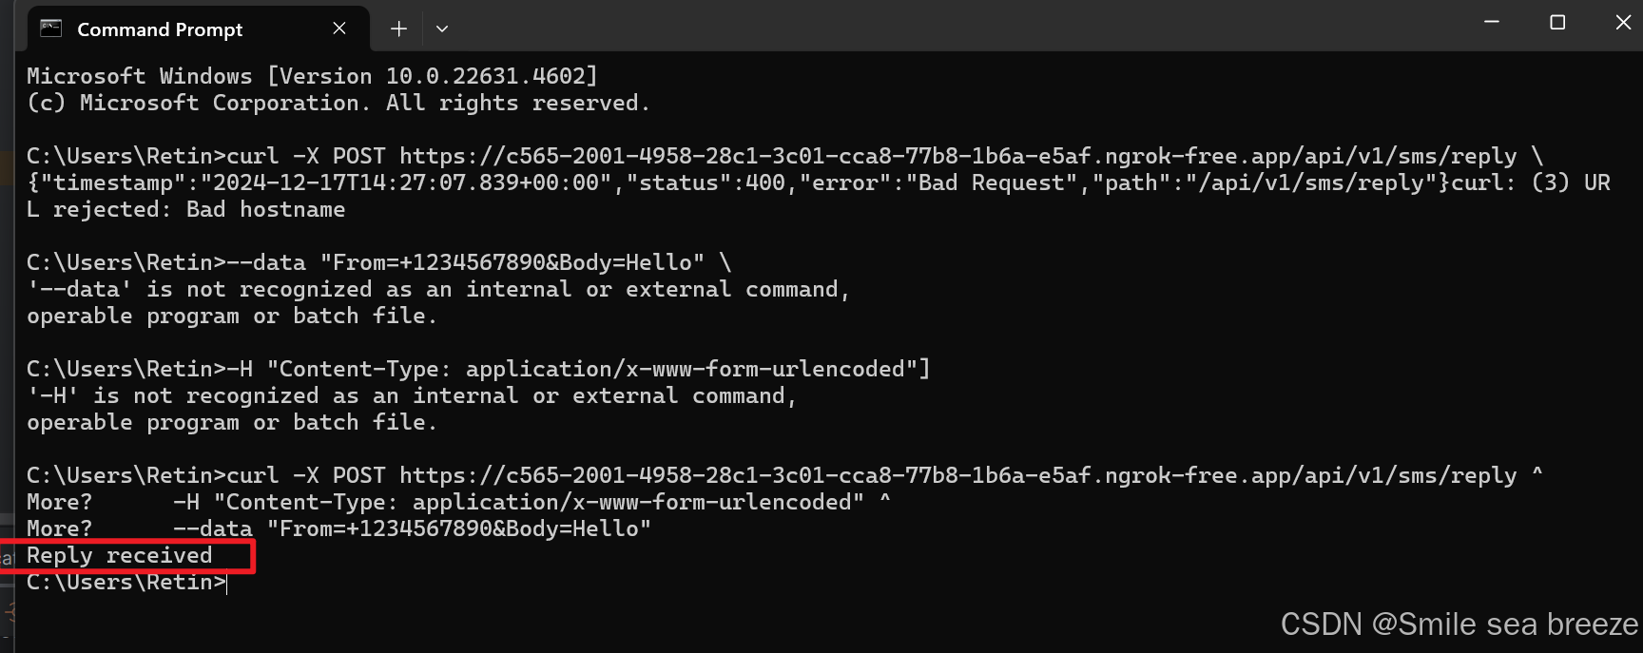This screenshot has width=1643, height=653.
Task: Click the CSDN @Smile sea breeze watermark
Action: [1458, 624]
